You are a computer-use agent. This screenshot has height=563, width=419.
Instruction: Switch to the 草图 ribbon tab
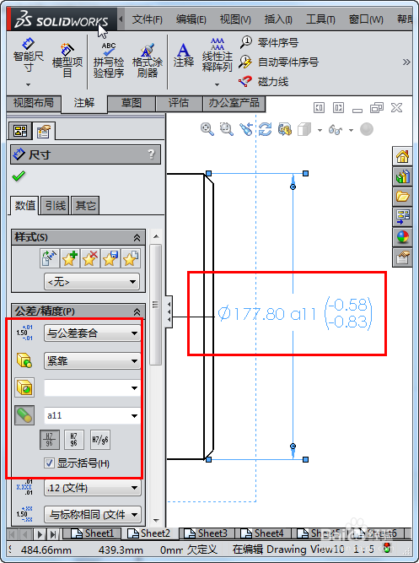[132, 103]
